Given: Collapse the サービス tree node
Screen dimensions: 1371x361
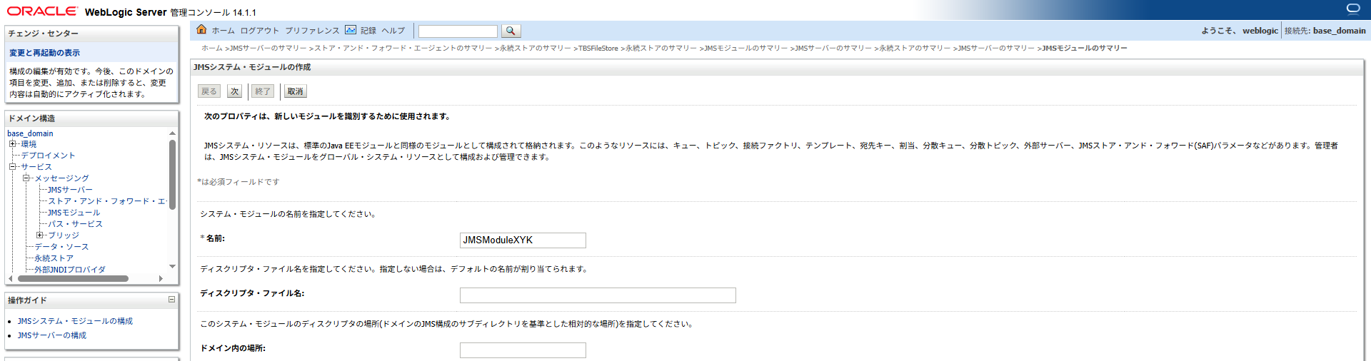Looking at the screenshot, I should click(x=12, y=167).
